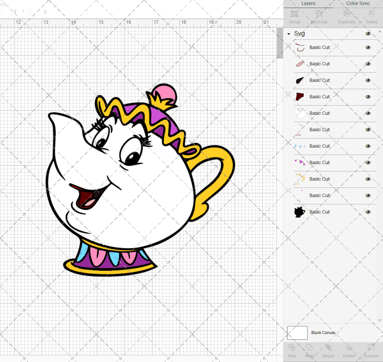The width and height of the screenshot is (383, 362).
Task: Select the dark red mouth layer thumbnail
Action: pyautogui.click(x=300, y=97)
